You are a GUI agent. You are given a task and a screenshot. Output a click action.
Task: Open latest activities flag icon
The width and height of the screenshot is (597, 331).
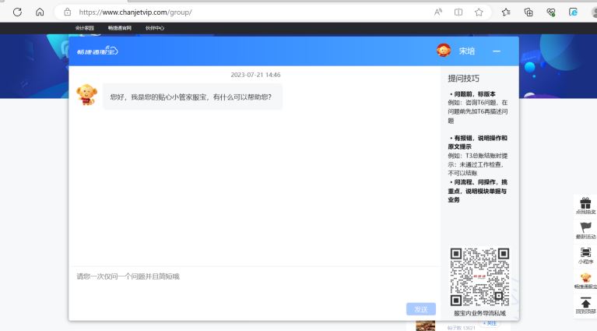[585, 227]
